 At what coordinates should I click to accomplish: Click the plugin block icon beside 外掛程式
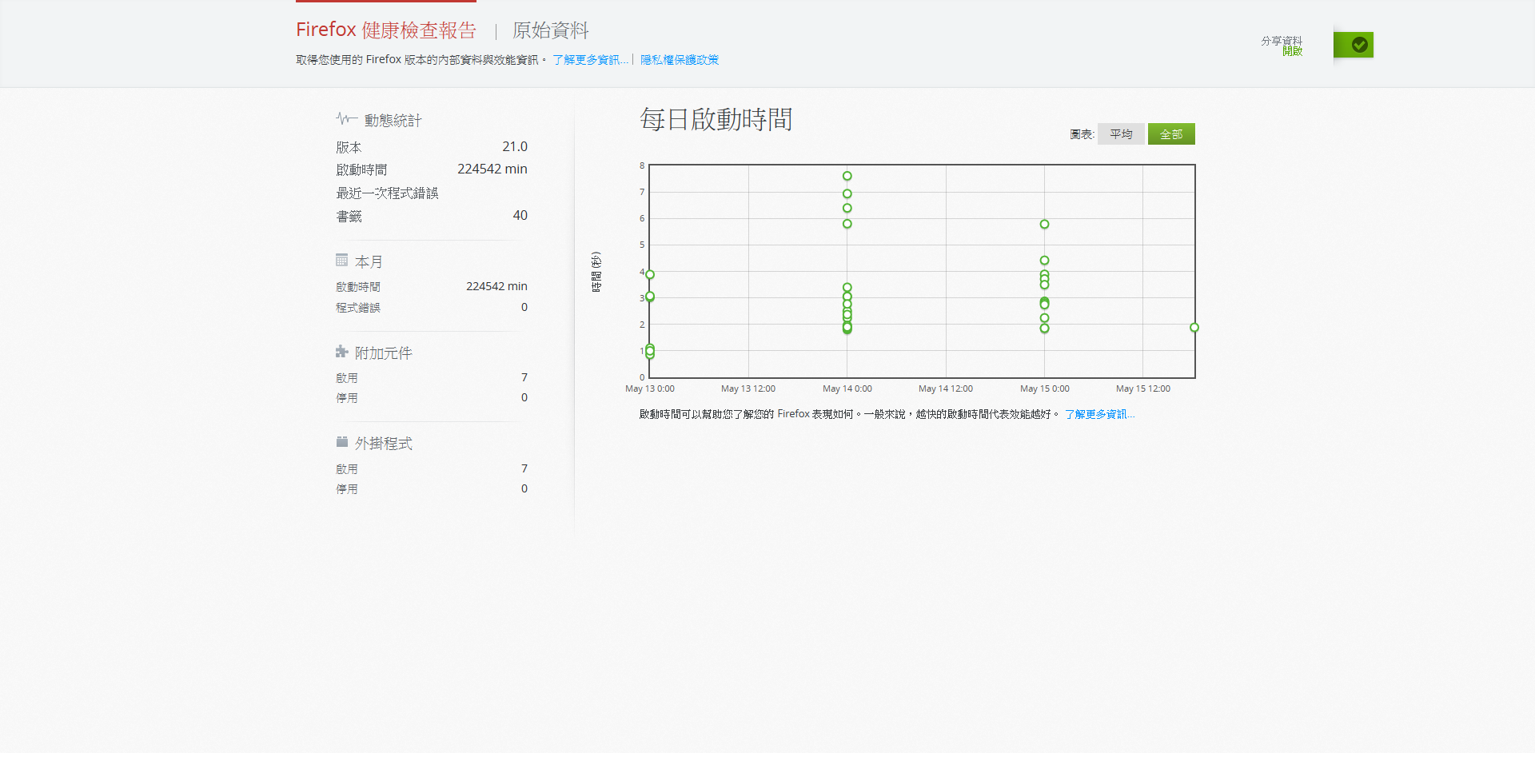coord(341,442)
